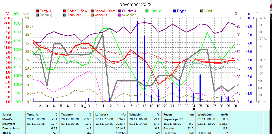Click the BodenT -30cm legend color box

[x=92, y=11]
